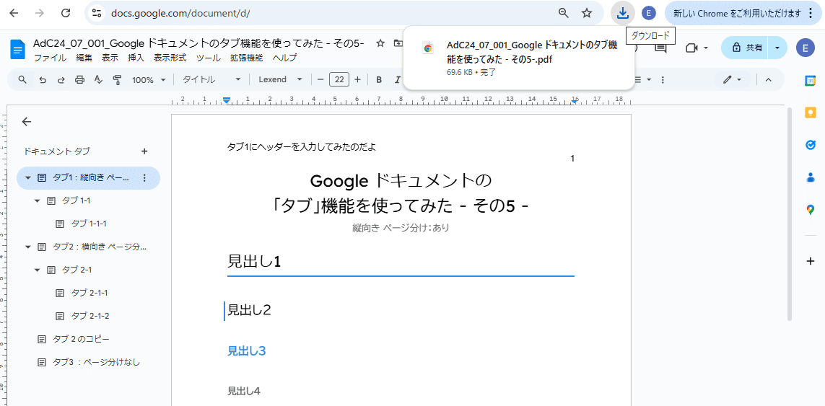The image size is (825, 406).
Task: Open the more toolbar options menu
Action: (x=663, y=80)
